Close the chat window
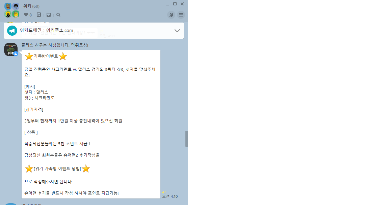The width and height of the screenshot is (389, 218). click(x=182, y=4)
